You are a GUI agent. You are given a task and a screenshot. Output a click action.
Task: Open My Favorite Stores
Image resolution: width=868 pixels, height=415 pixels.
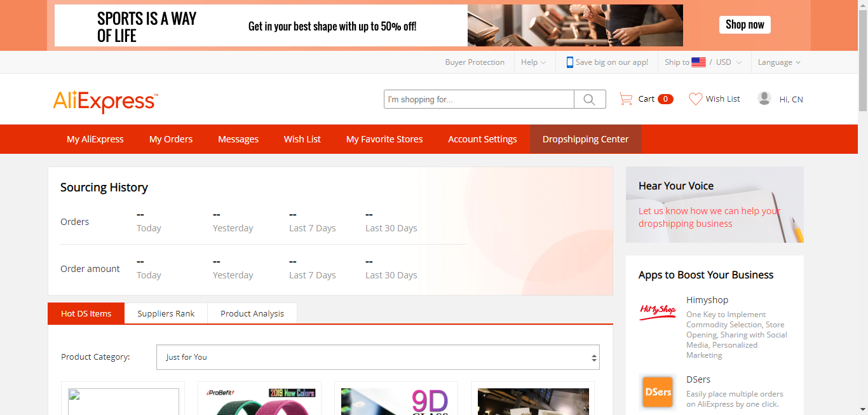[384, 139]
